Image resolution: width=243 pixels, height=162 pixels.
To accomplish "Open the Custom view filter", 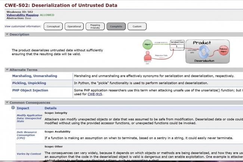I will 137,26.
